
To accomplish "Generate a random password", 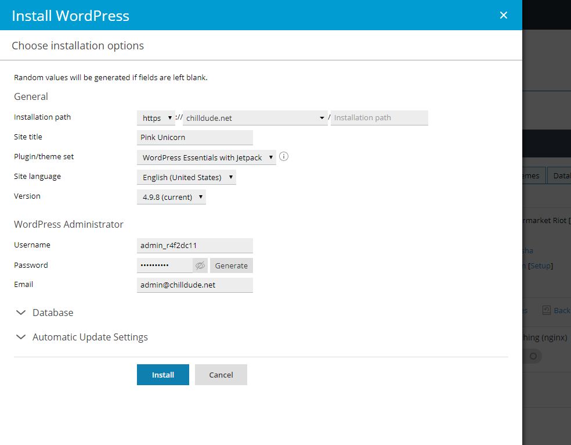I will click(231, 265).
